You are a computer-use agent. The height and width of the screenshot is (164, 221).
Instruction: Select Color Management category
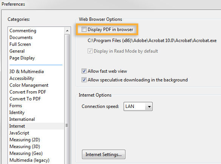pos(29,85)
